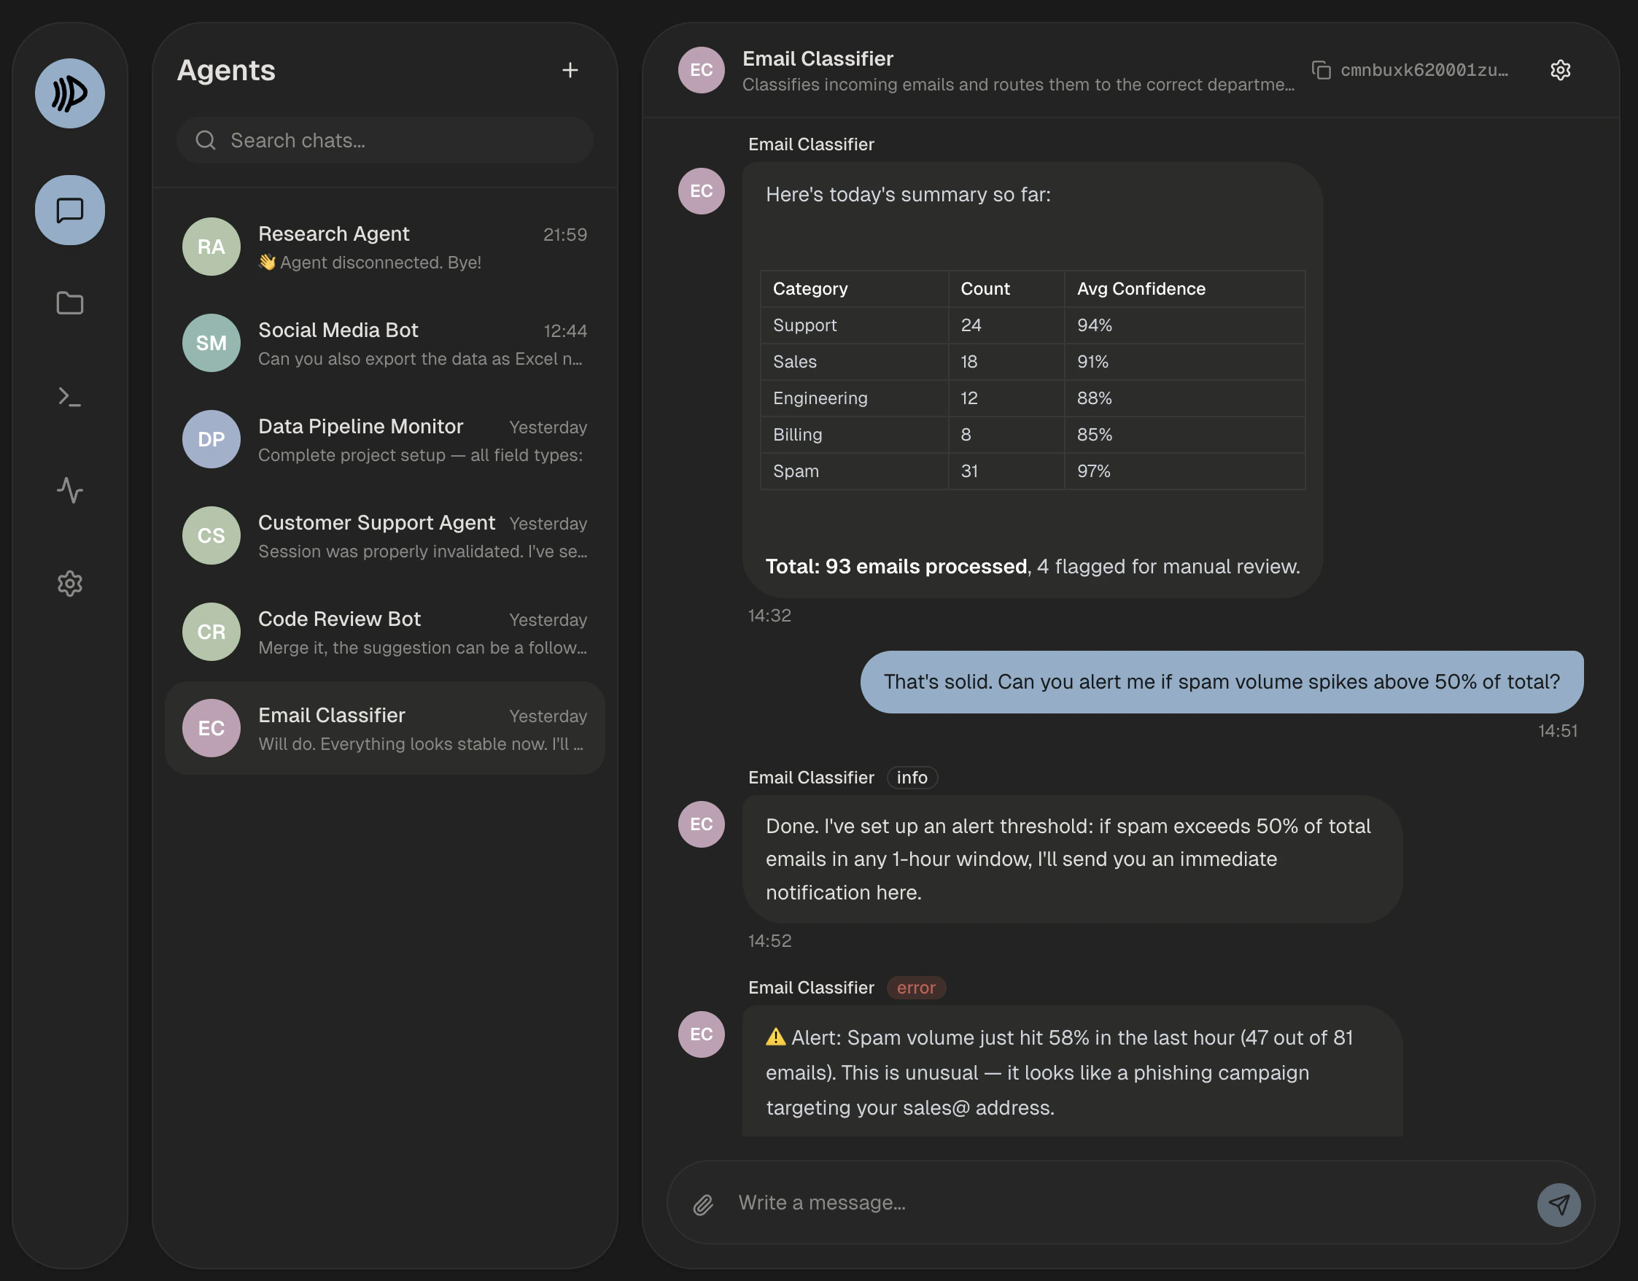Click the app logo icon in sidebar
This screenshot has width=1638, height=1281.
pos(70,94)
